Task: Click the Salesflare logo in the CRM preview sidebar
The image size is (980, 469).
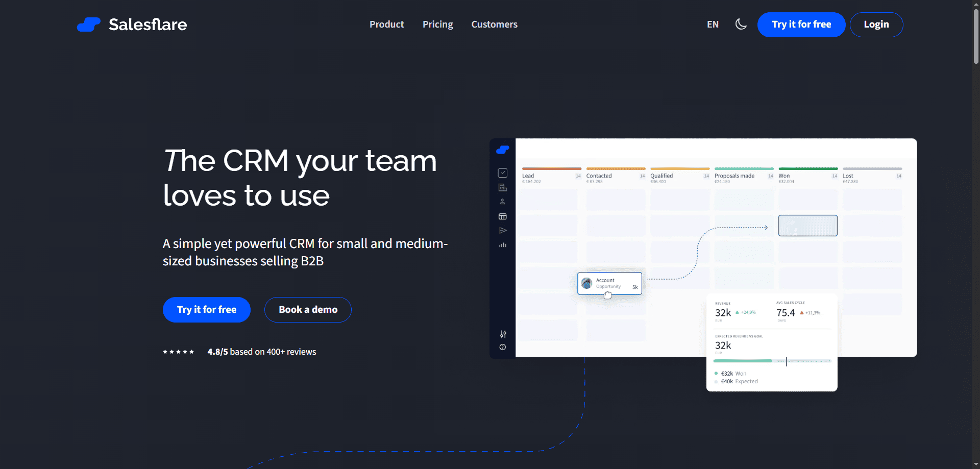Action: (x=503, y=150)
